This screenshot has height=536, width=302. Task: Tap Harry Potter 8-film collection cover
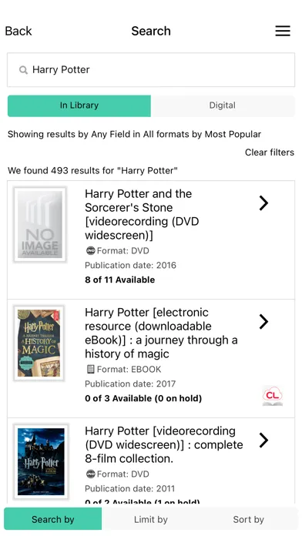[41, 461]
